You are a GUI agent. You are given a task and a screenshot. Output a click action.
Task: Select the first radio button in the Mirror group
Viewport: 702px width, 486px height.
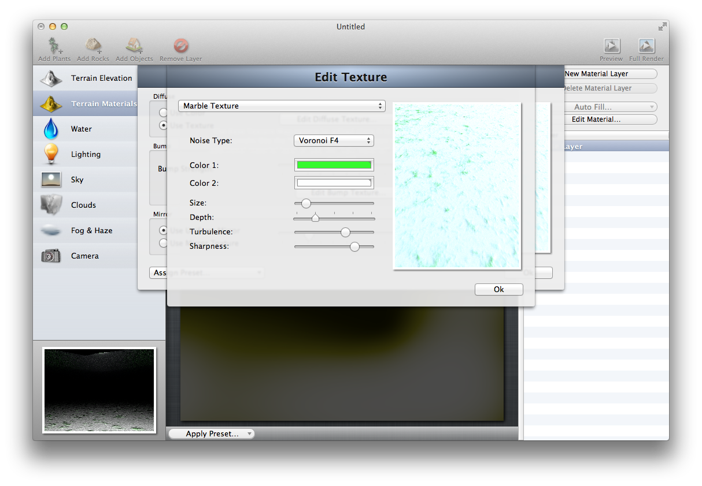tap(164, 230)
